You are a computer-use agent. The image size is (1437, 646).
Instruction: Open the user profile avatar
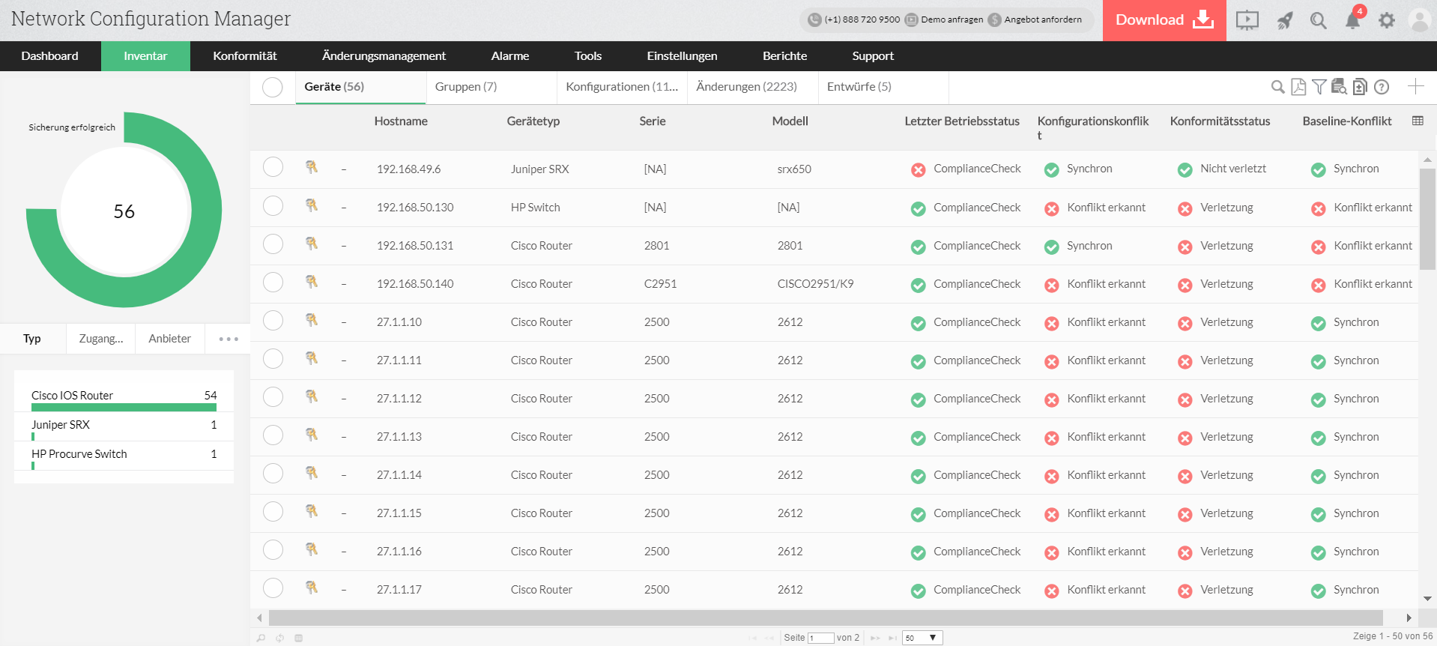tap(1420, 20)
